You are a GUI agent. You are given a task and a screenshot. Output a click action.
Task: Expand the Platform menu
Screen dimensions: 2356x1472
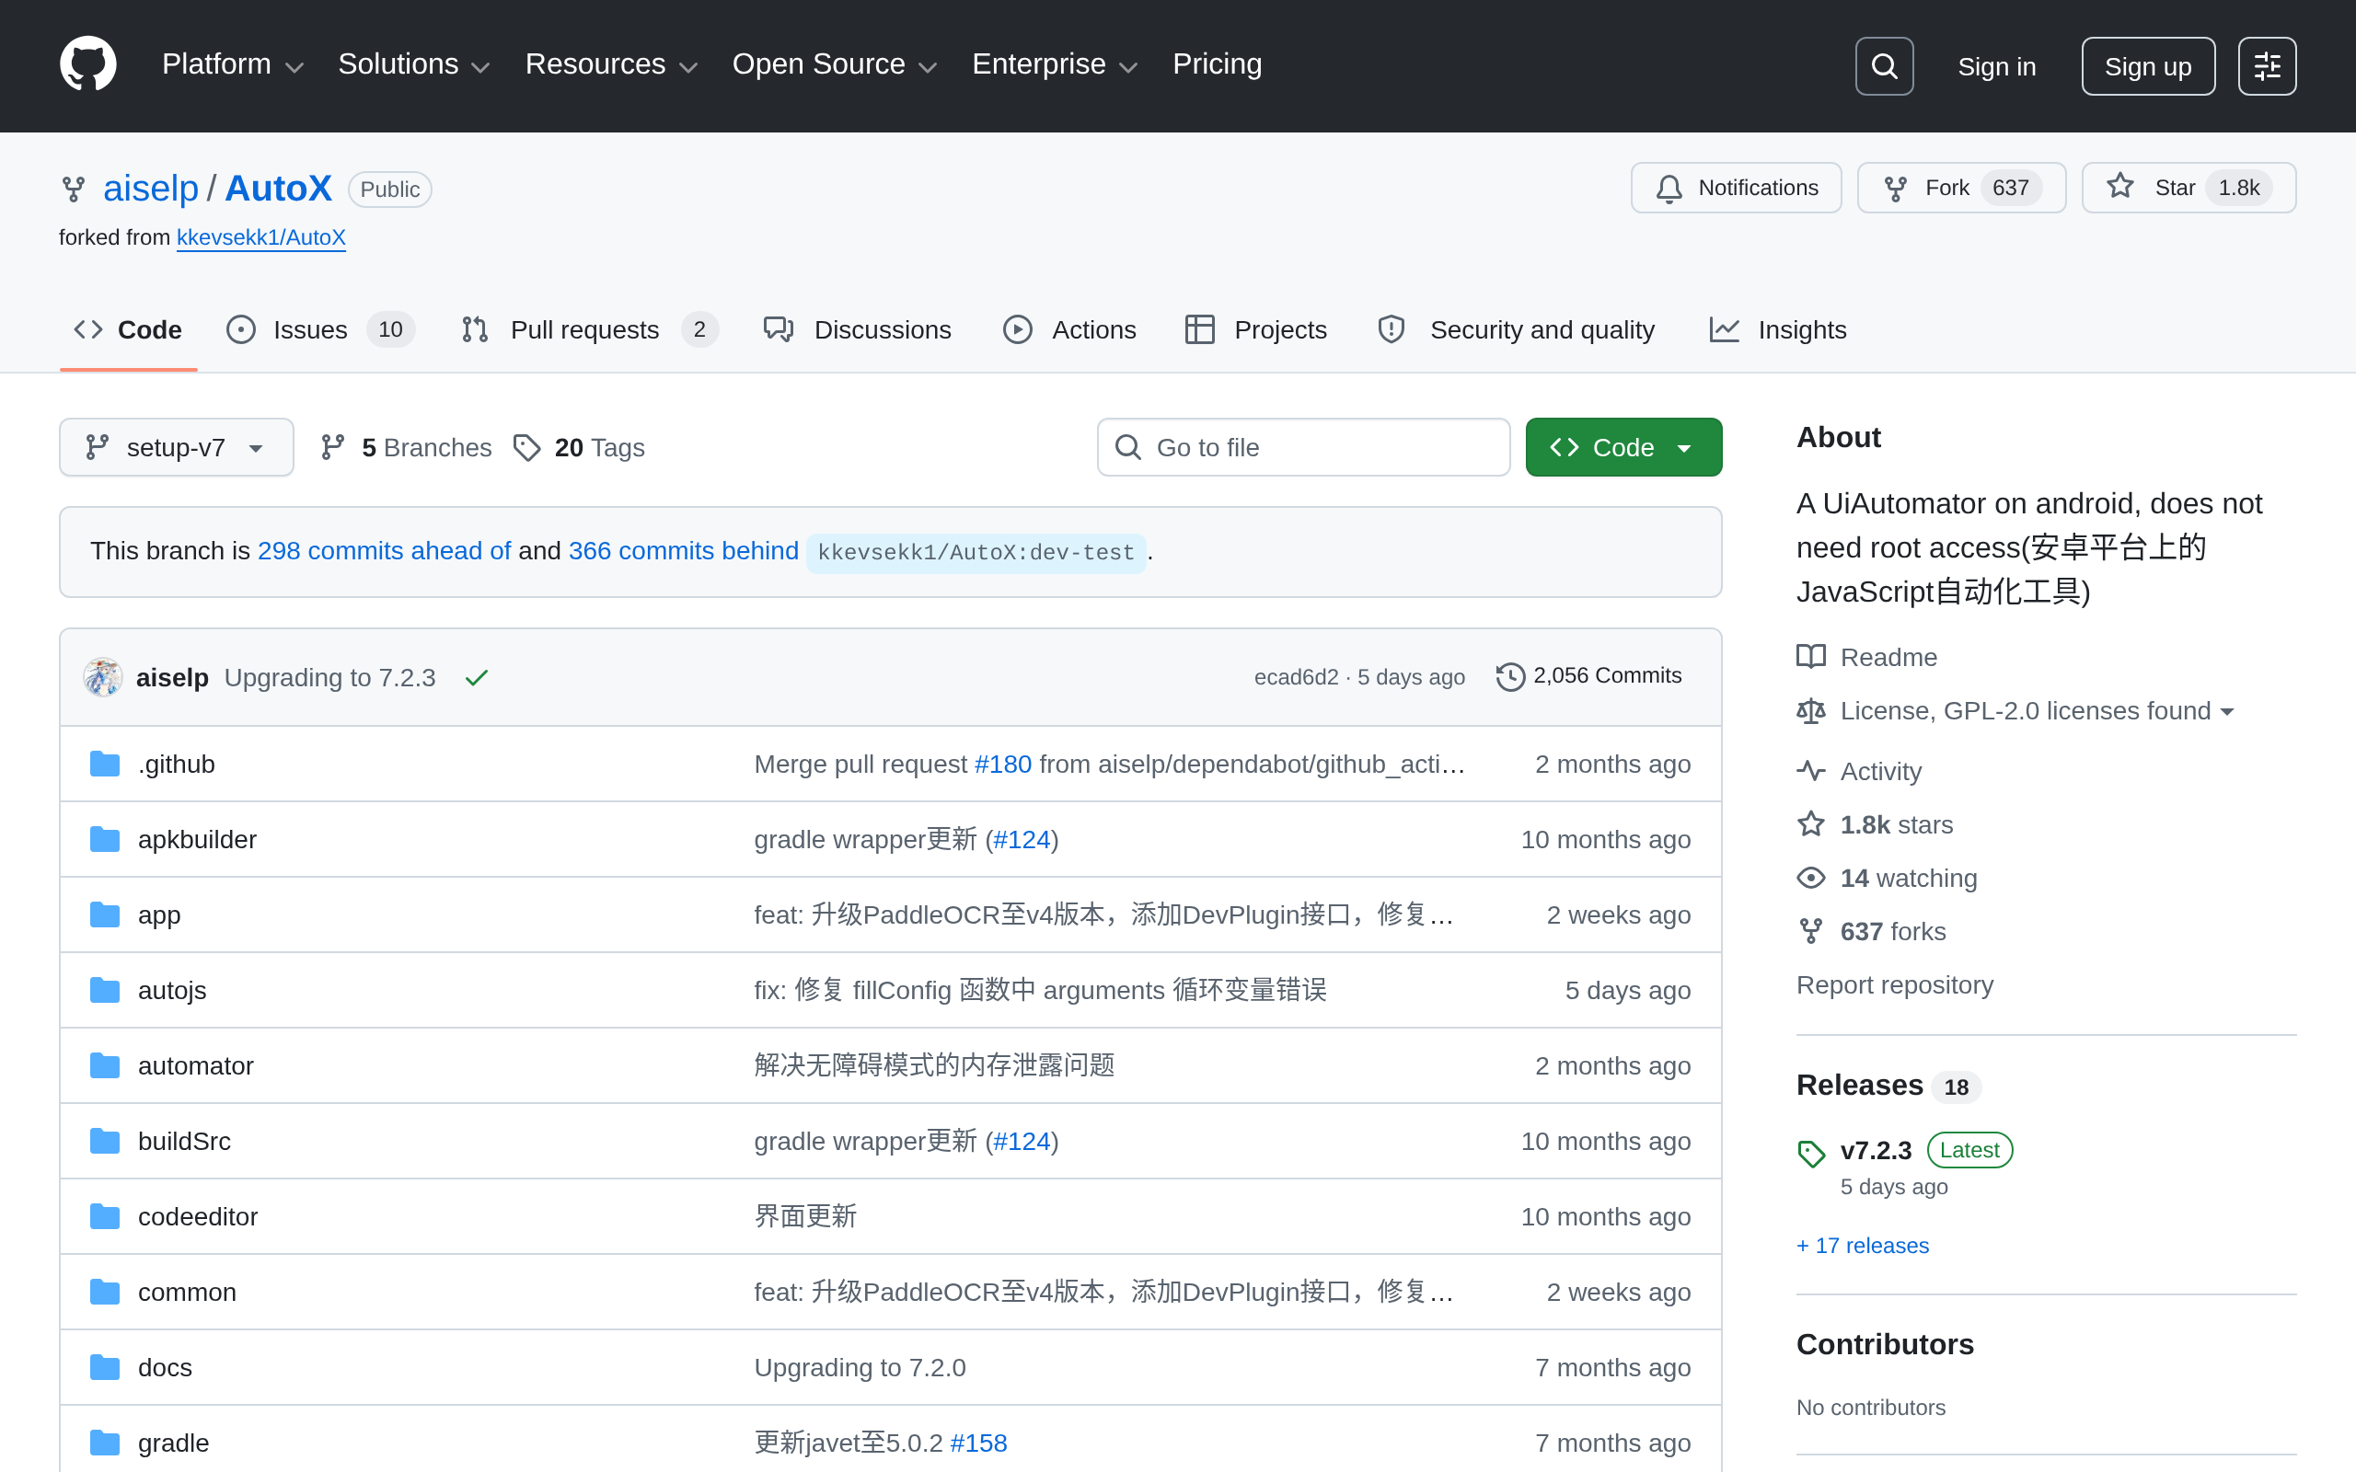(x=233, y=64)
